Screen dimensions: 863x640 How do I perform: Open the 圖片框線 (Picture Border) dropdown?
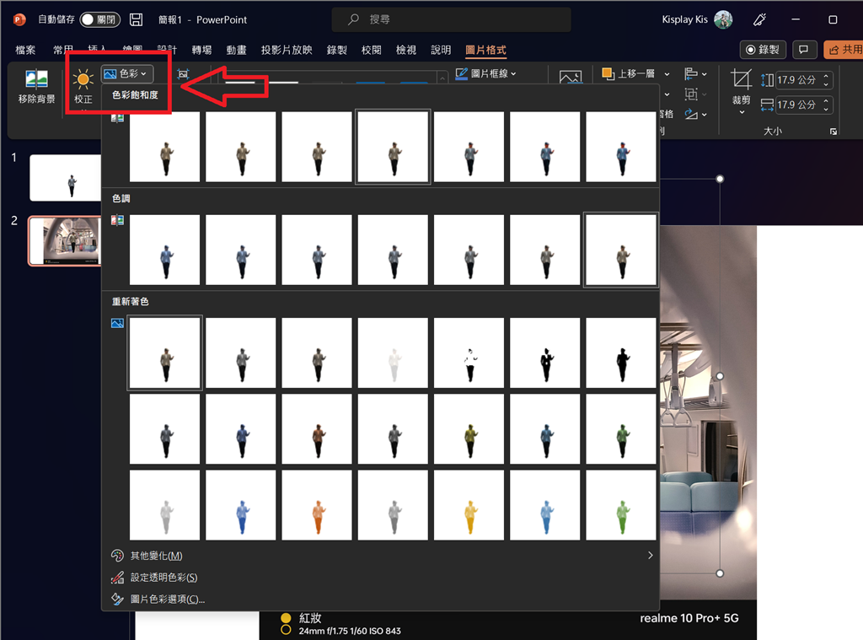[x=486, y=73]
